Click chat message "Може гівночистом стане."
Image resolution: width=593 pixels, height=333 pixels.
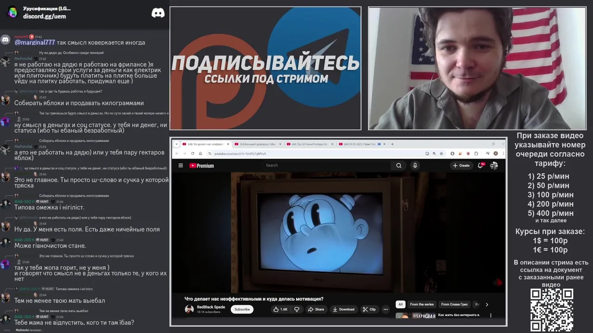pos(50,246)
